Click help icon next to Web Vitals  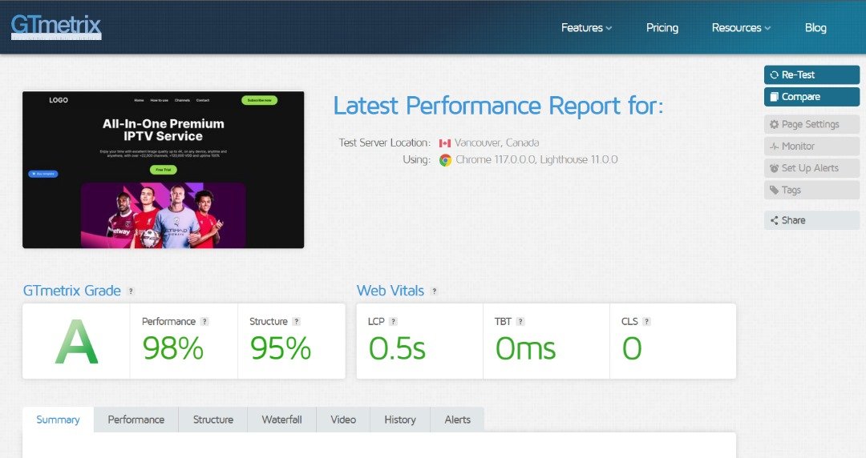point(434,291)
